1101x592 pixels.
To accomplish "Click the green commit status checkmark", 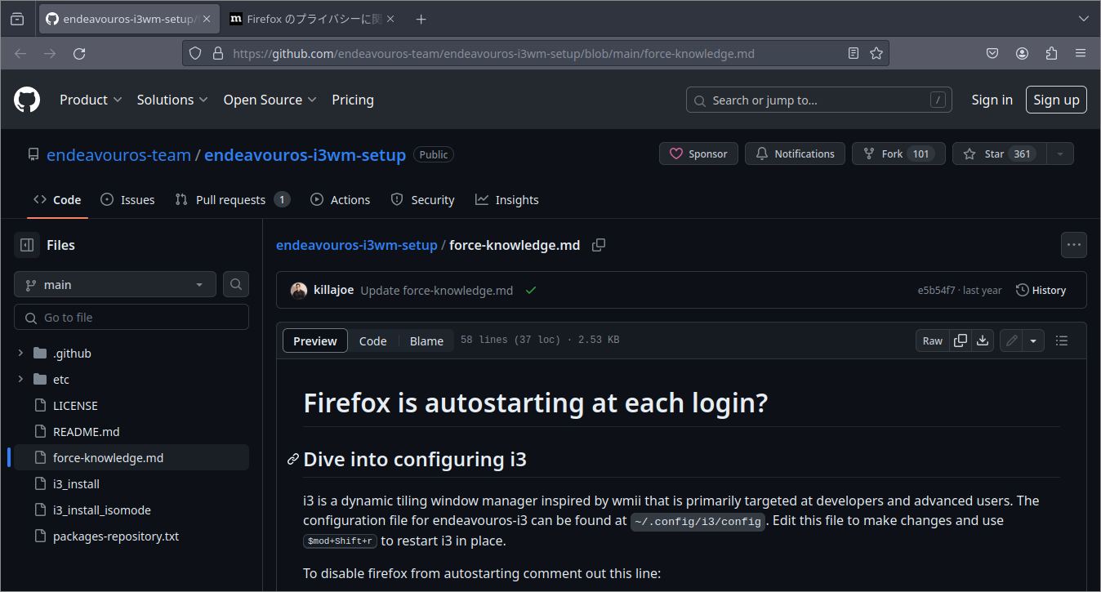I will pyautogui.click(x=531, y=290).
